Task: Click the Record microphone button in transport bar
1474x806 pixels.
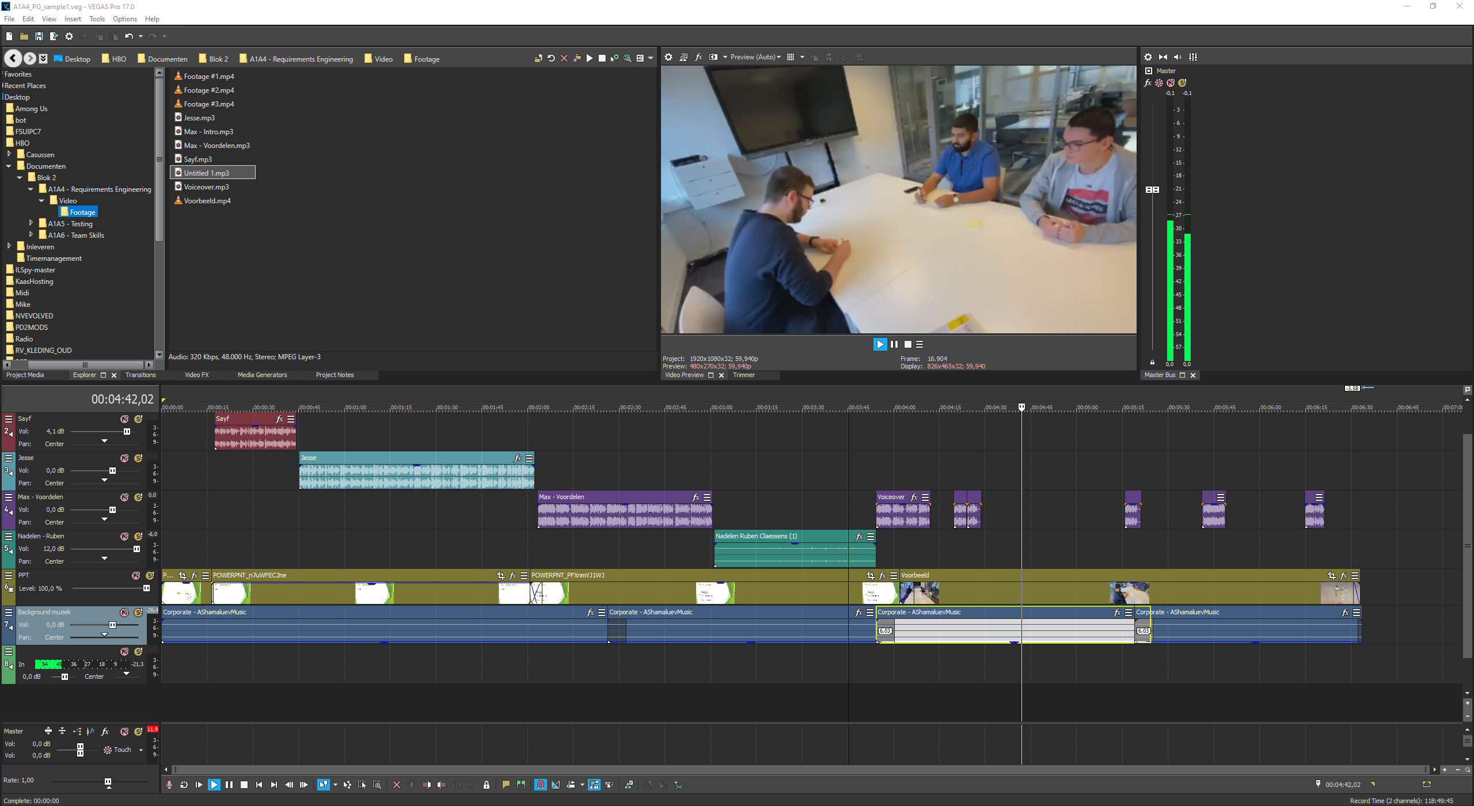Action: [169, 785]
